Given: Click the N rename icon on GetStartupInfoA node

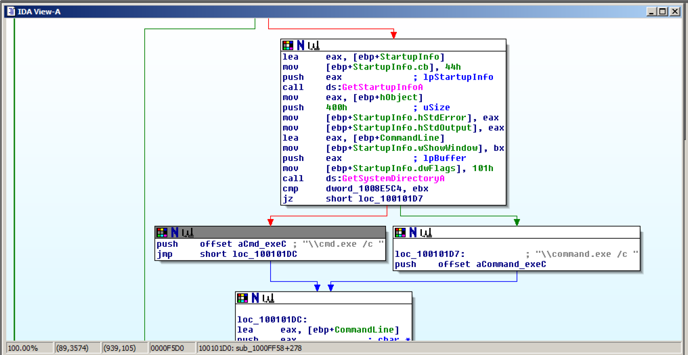Looking at the screenshot, I should 301,45.
